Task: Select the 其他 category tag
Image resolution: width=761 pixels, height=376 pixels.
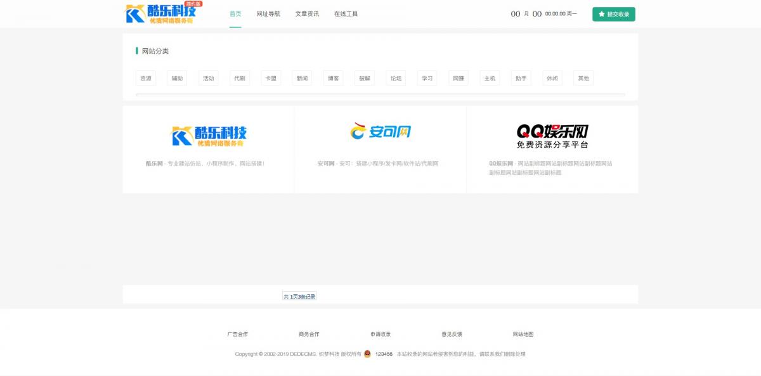Action: 583,79
